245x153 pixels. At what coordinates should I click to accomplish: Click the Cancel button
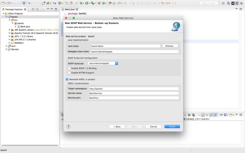click(153, 127)
